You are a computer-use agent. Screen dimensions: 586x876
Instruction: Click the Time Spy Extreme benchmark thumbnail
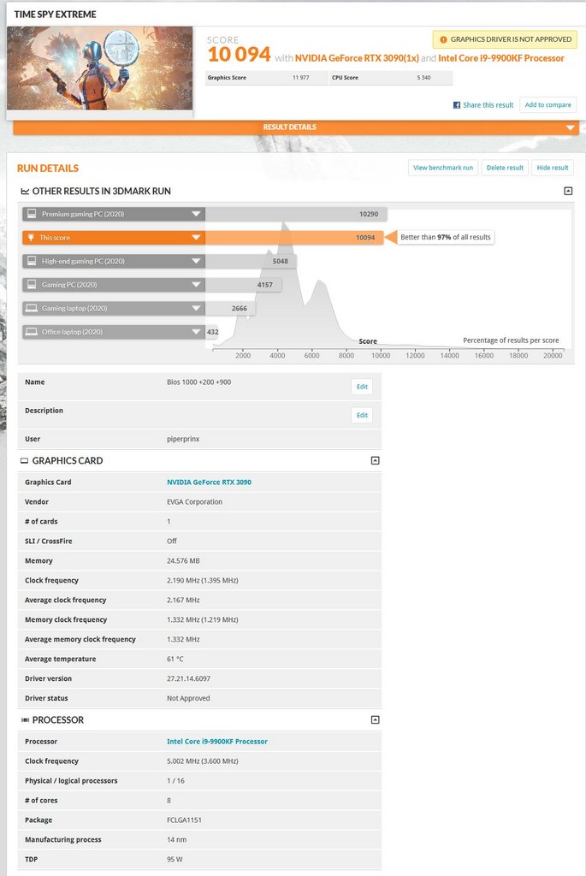coord(99,68)
